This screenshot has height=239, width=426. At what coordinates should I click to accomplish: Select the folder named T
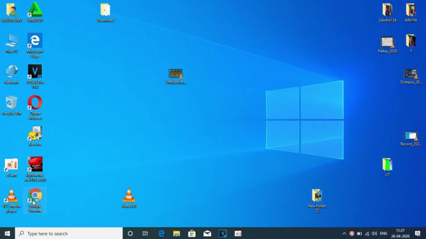(x=411, y=43)
